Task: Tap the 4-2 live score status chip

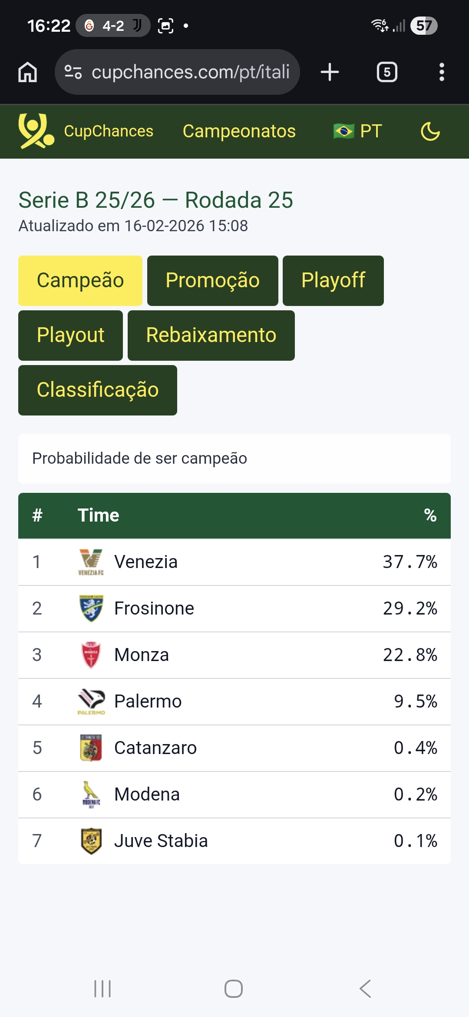Action: [113, 26]
